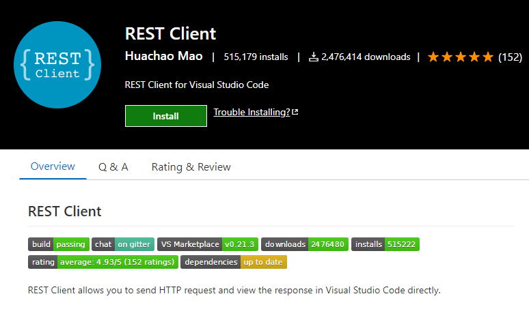Switch to the Overview tab
The image size is (529, 322).
click(x=53, y=166)
